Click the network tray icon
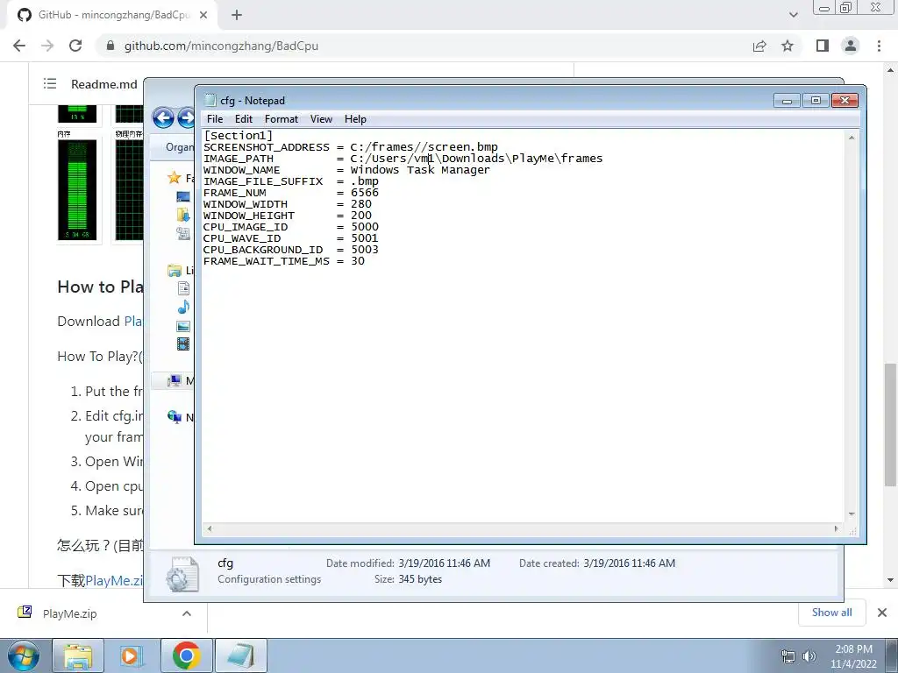This screenshot has width=898, height=673. pyautogui.click(x=788, y=655)
